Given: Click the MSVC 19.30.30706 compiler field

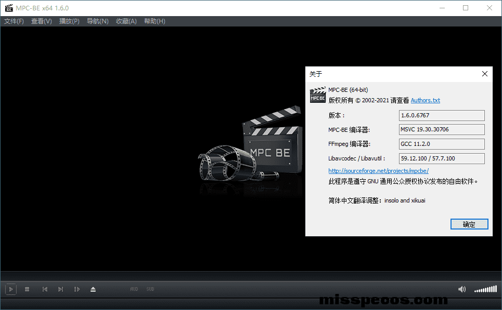Looking at the screenshot, I should [442, 129].
